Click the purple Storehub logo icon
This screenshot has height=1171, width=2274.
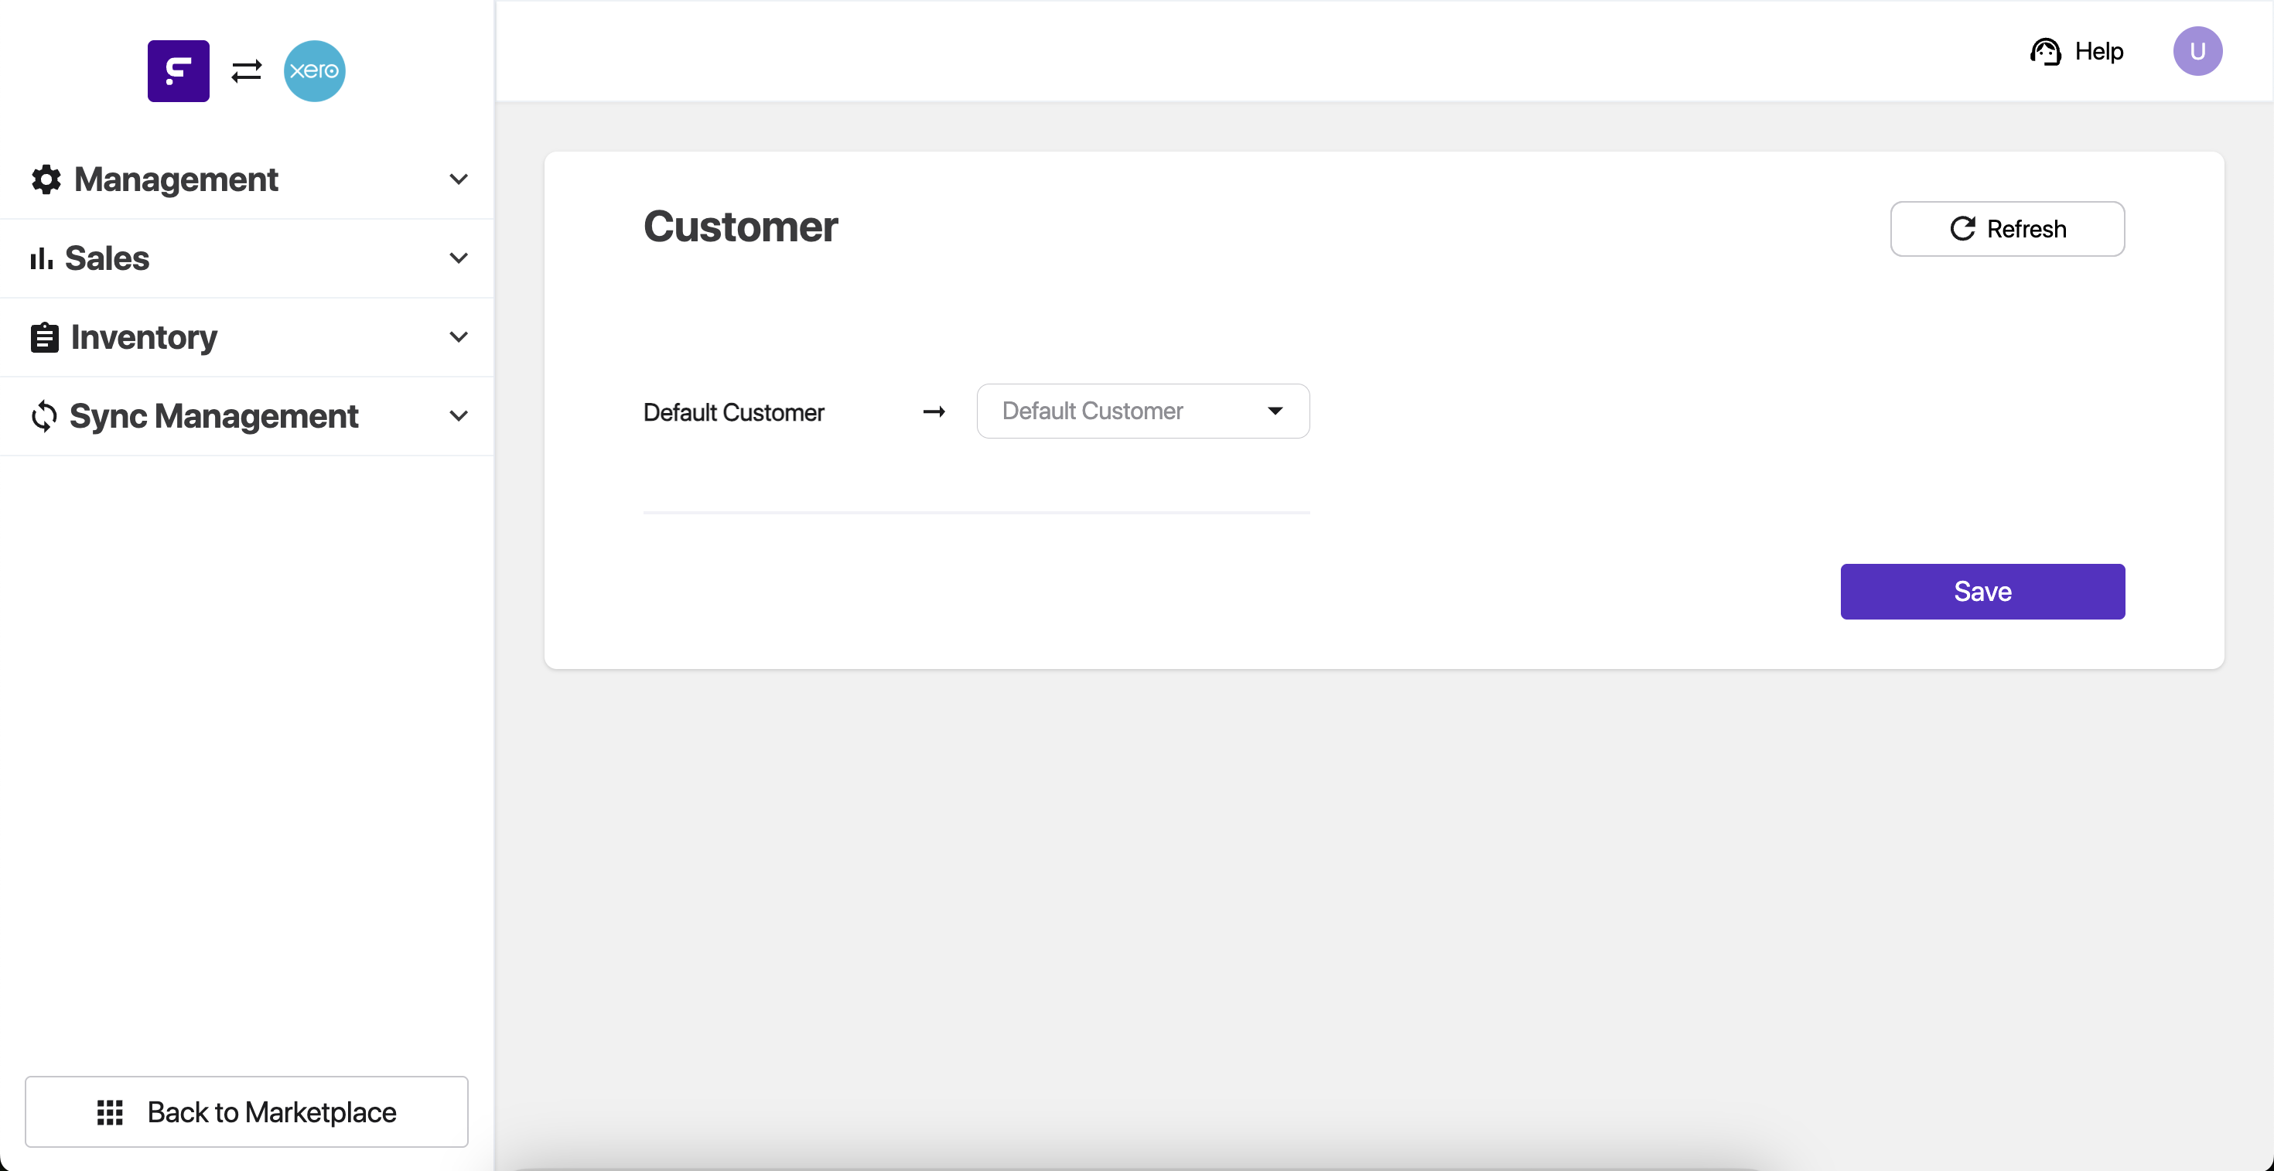click(x=179, y=70)
